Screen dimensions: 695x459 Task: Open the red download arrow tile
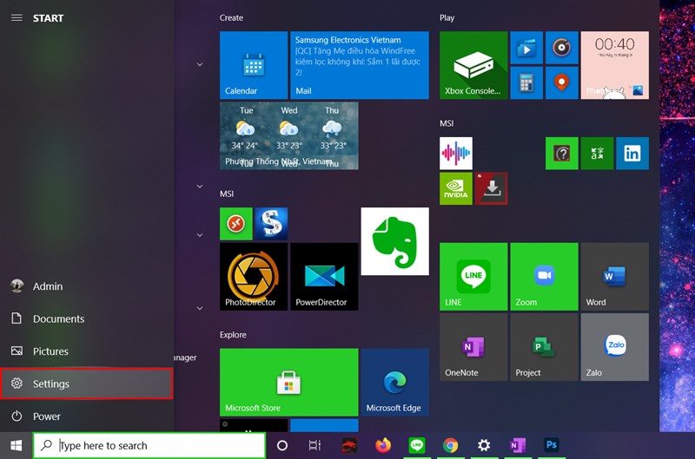[x=491, y=188]
